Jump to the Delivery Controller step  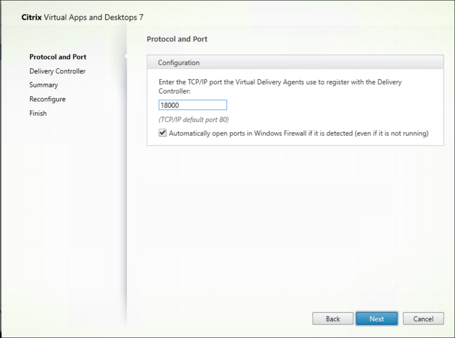[57, 71]
